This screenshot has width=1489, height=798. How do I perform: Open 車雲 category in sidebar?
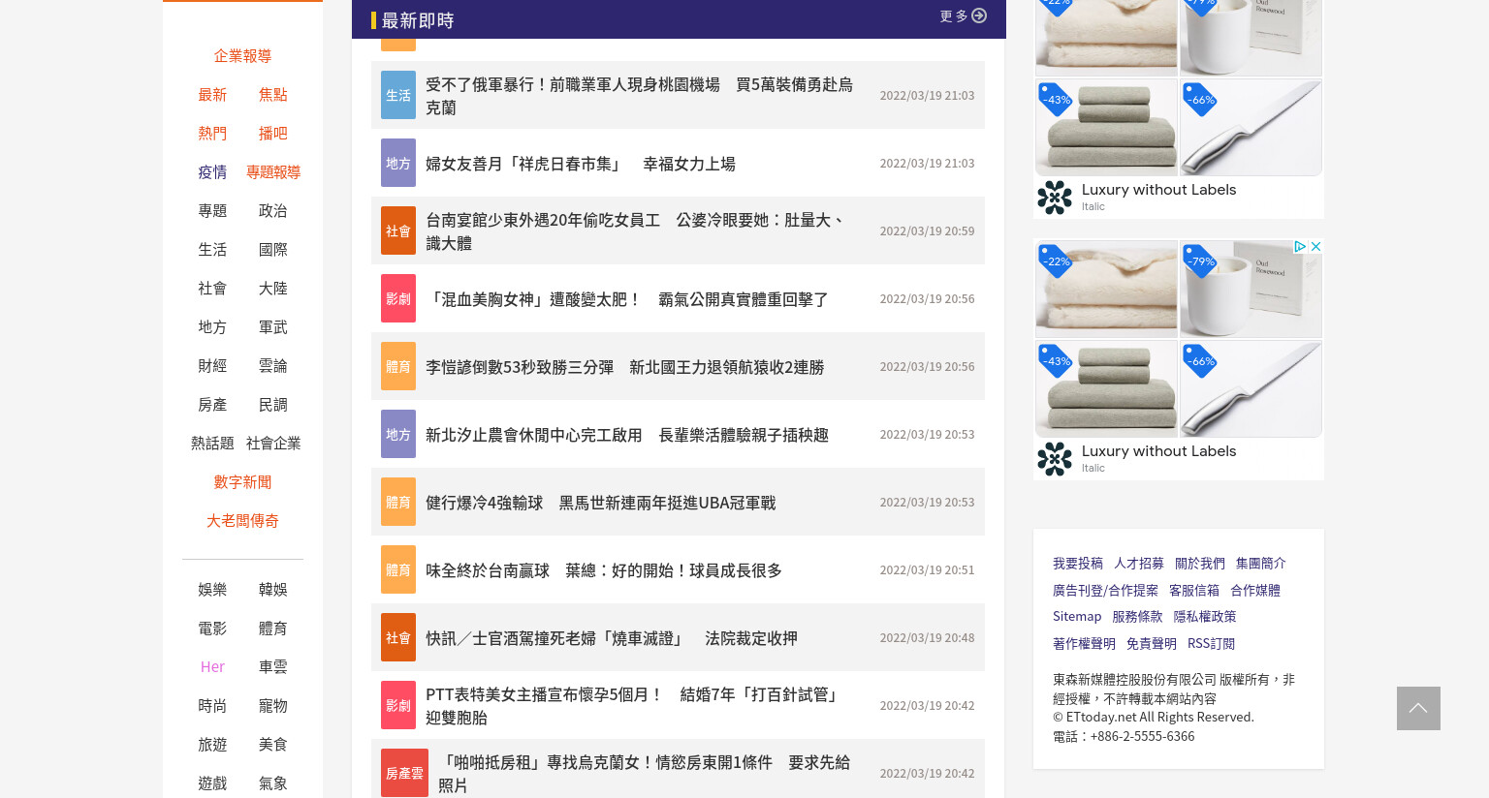(272, 667)
